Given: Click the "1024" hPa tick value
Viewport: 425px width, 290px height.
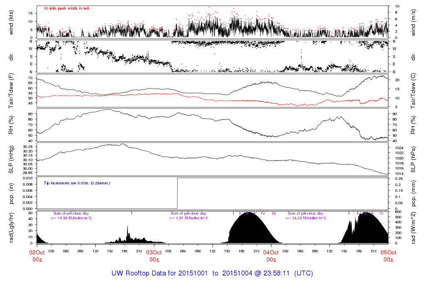Looking at the screenshot, I should [x=399, y=148].
